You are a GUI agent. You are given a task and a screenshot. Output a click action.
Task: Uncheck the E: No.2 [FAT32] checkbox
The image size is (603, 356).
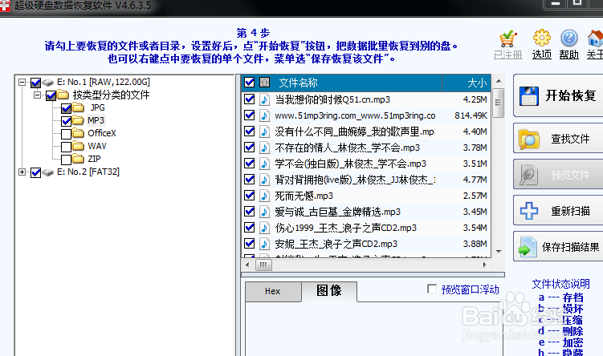pos(36,172)
